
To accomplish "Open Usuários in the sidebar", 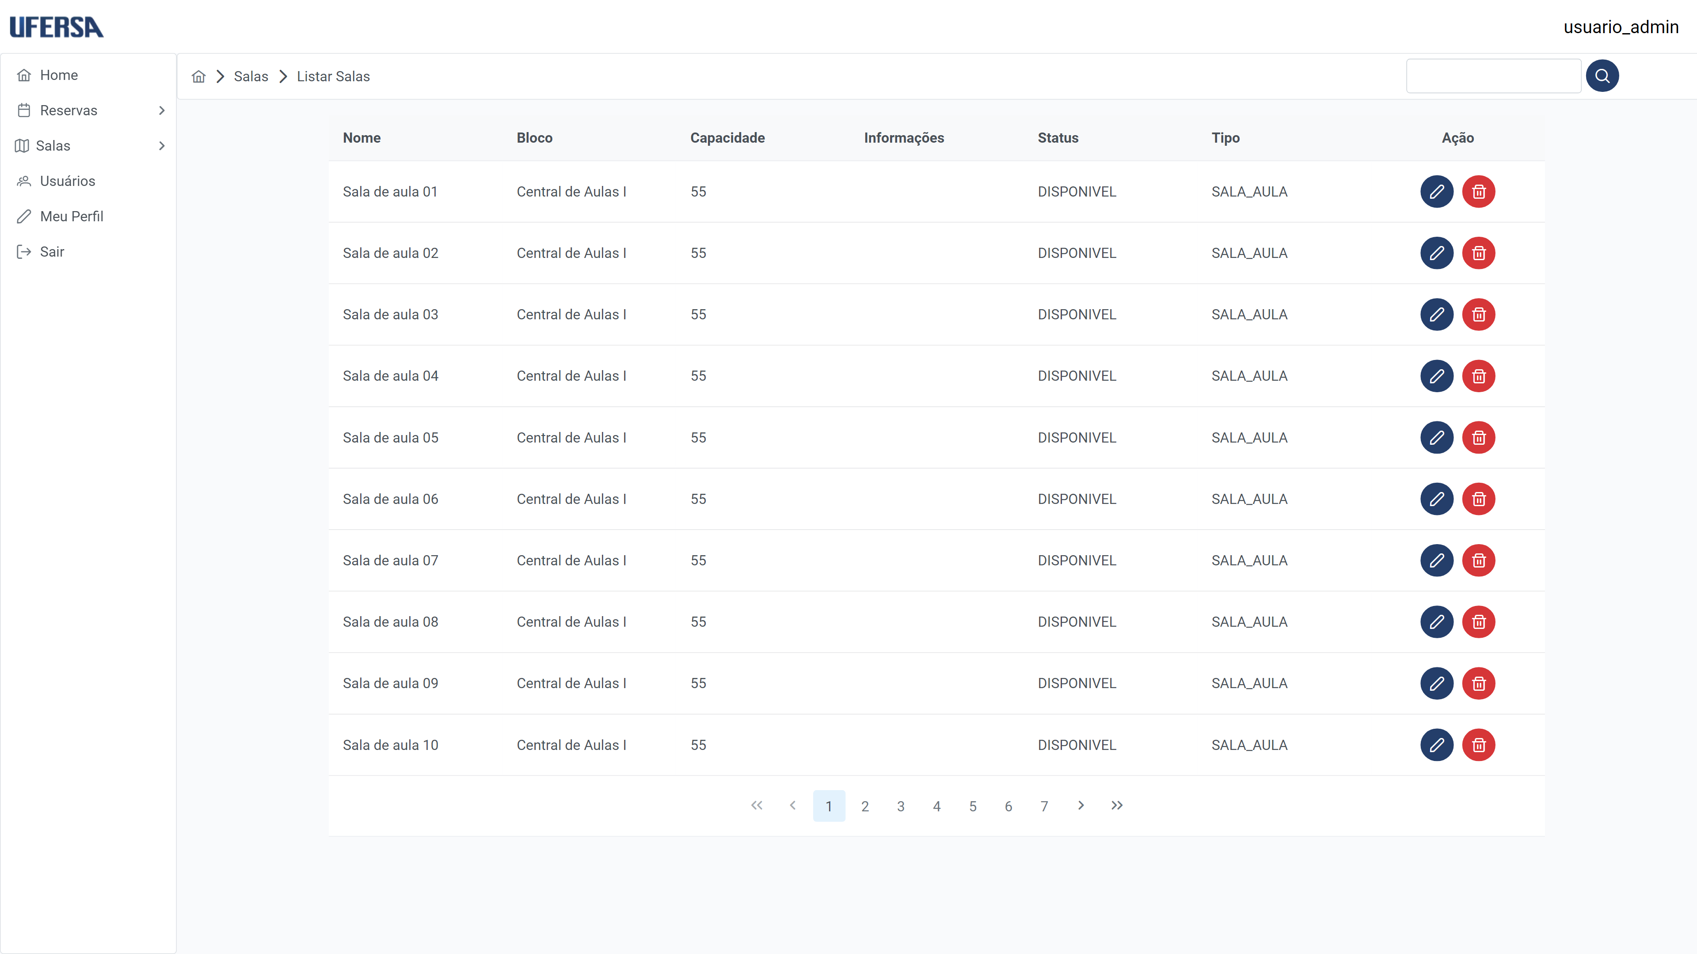I will pos(88,181).
